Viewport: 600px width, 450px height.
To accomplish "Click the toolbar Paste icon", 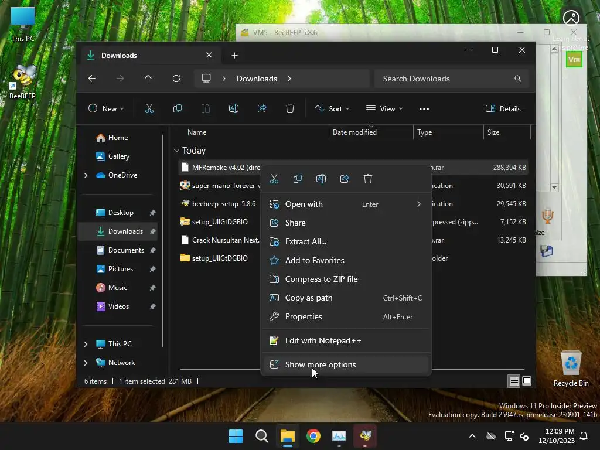I will coord(206,108).
